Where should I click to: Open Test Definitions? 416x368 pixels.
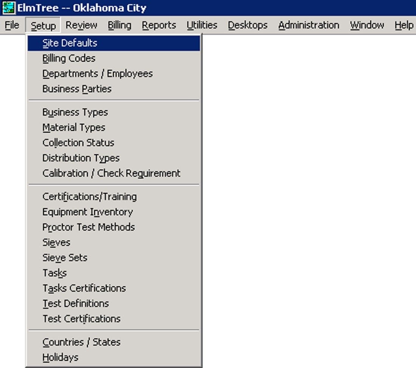coord(75,303)
